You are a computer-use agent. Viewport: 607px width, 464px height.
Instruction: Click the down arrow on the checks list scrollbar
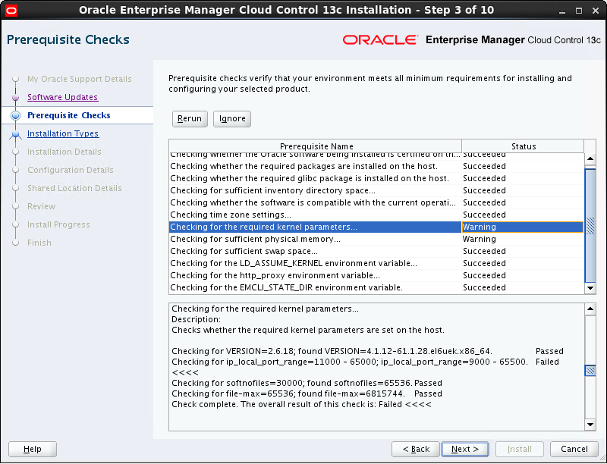pyautogui.click(x=591, y=288)
